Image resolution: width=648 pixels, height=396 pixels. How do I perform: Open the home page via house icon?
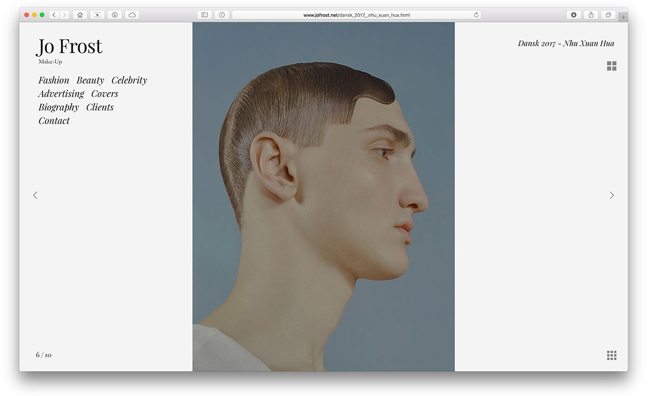80,15
